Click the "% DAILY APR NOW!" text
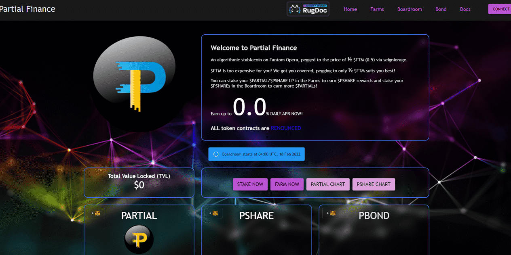511x255 pixels. tap(284, 114)
